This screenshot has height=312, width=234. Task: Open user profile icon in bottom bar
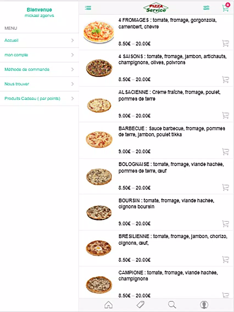[x=204, y=305]
